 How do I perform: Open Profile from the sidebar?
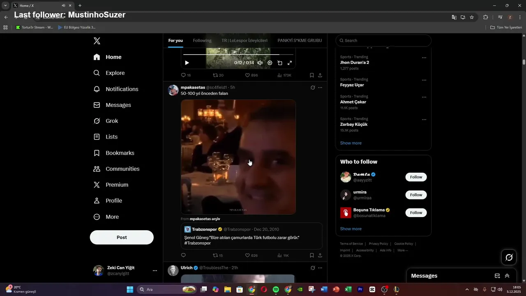point(108,201)
